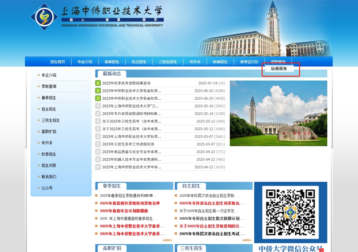Open 招生问答 in the left sidebar
The height and width of the screenshot is (252, 358).
pos(49,165)
